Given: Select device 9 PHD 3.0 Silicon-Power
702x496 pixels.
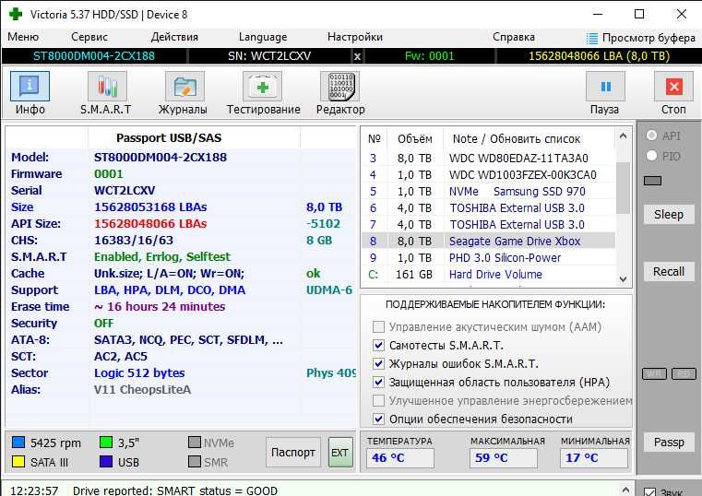Looking at the screenshot, I should point(488,257).
